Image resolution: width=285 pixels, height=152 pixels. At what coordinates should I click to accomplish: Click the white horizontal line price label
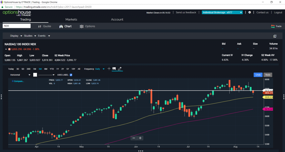(x=268, y=90)
